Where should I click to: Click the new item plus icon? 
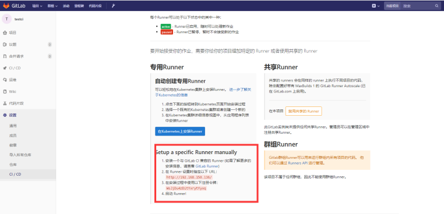[x=374, y=6]
